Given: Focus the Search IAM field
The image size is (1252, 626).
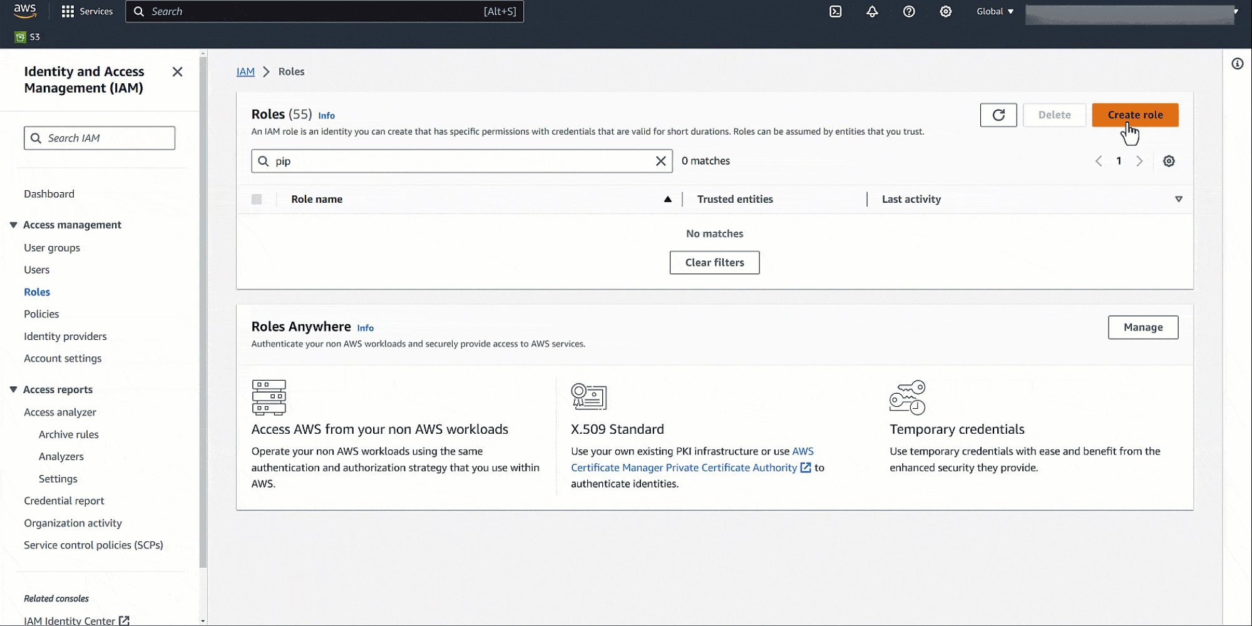Looking at the screenshot, I should point(100,138).
